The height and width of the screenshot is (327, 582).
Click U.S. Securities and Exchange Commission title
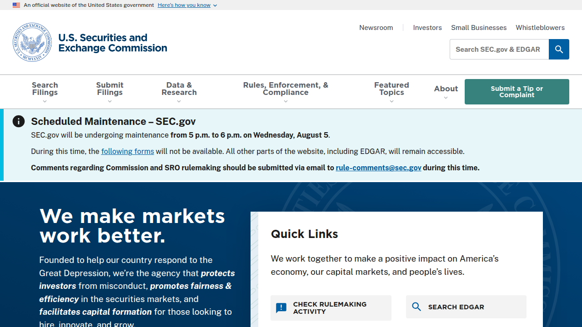click(x=113, y=43)
